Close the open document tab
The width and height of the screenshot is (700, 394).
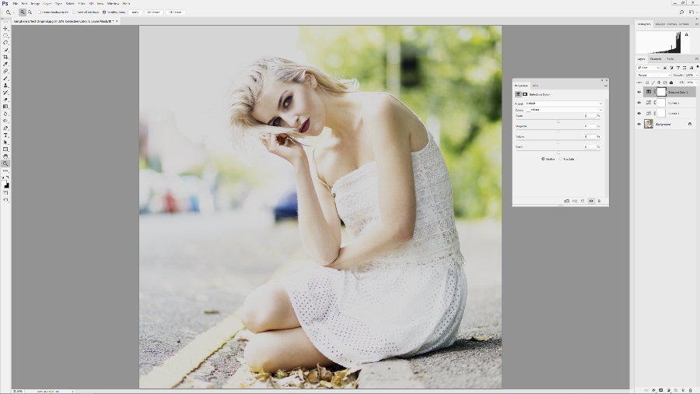click(117, 21)
